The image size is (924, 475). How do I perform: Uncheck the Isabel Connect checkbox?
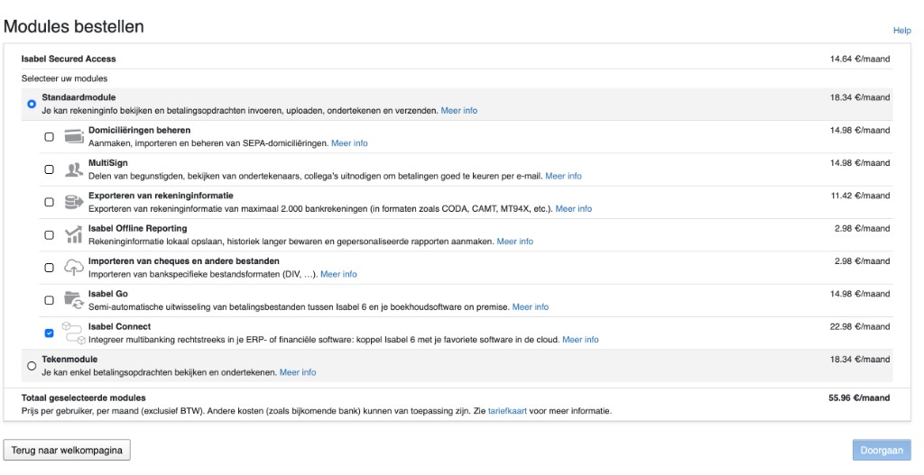click(x=49, y=333)
